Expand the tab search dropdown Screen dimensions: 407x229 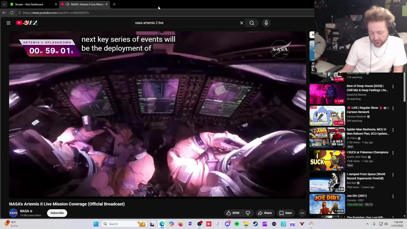click(x=4, y=4)
